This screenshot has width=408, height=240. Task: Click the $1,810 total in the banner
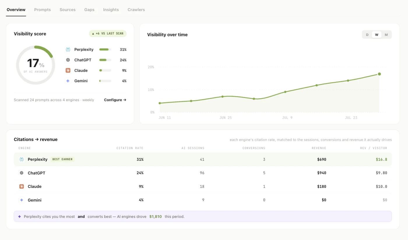point(156,217)
